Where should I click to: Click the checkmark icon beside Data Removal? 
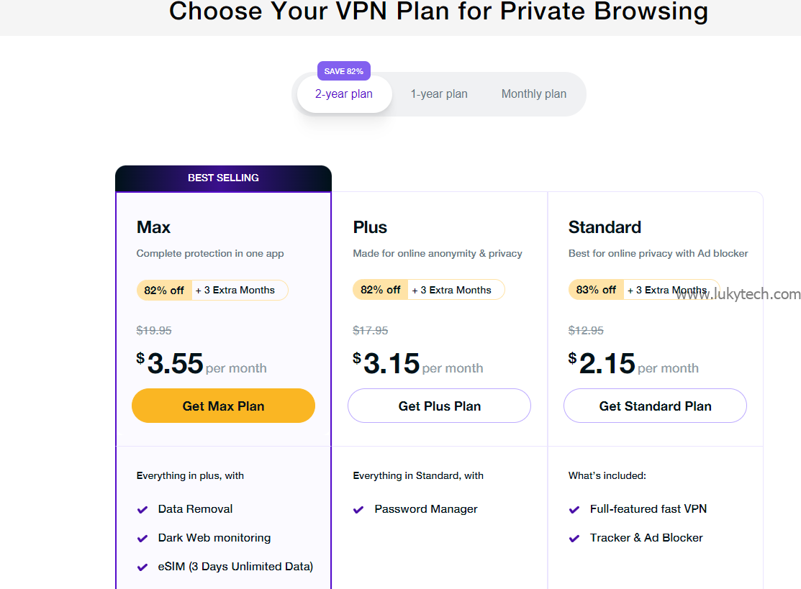[142, 510]
